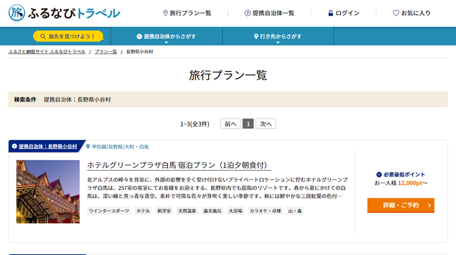Expand 提携自治体からさがす menu
The height and width of the screenshot is (255, 456).
pos(167,36)
